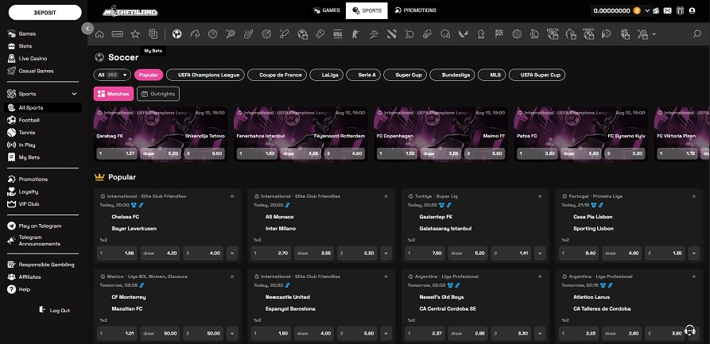Select the soccer ball sport icon
Image resolution: width=710 pixels, height=344 pixels.
(x=177, y=34)
